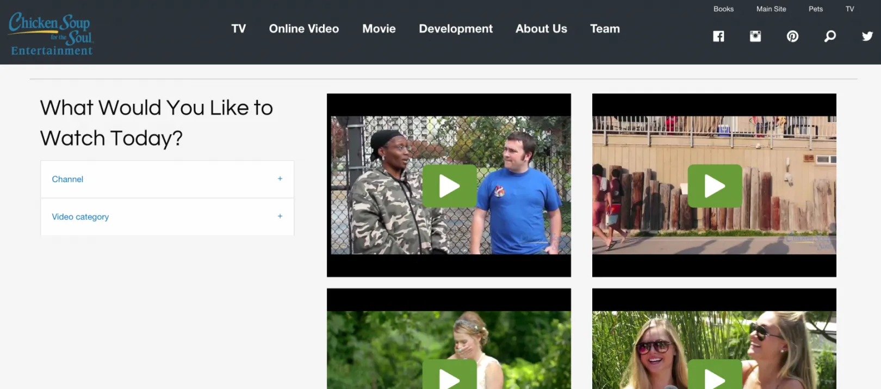Open the TV main menu item
This screenshot has height=389, width=881.
tap(238, 29)
